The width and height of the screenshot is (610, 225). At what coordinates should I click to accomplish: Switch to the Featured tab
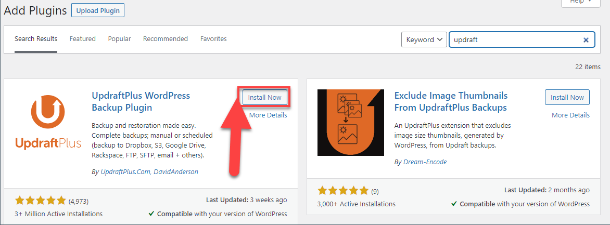(x=82, y=39)
